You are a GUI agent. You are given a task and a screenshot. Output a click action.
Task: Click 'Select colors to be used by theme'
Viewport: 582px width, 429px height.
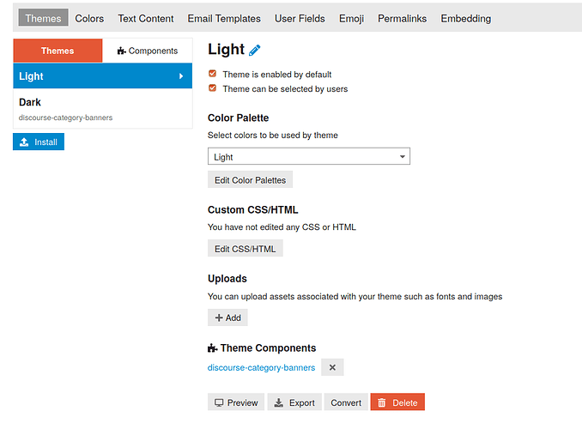(x=273, y=135)
